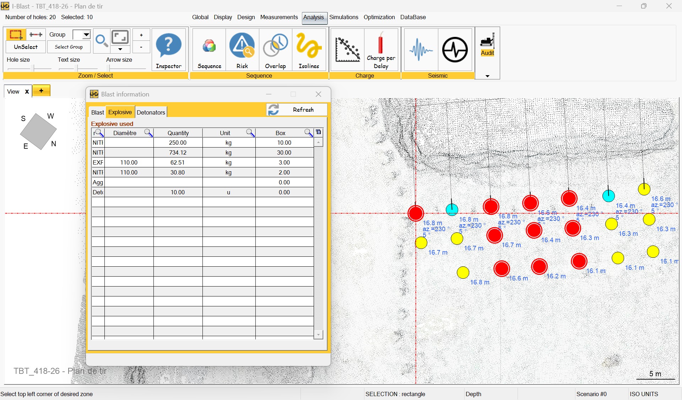Activate the line selection tool
The image size is (682, 400).
[36, 34]
